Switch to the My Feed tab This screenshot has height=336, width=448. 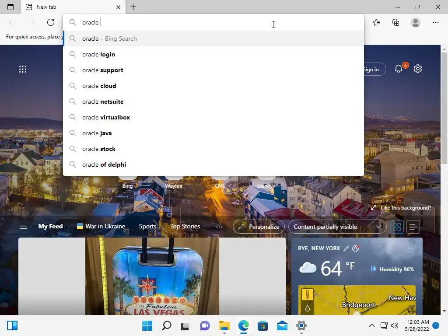point(50,226)
